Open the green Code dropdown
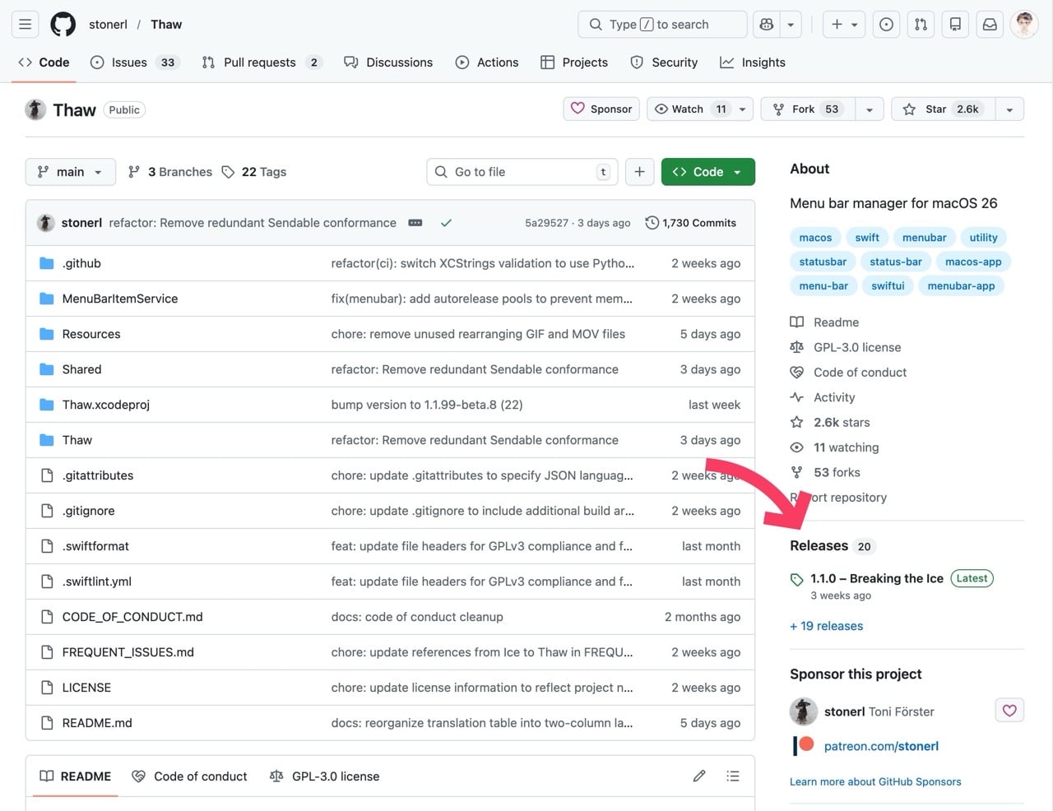This screenshot has height=811, width=1053. 707,172
